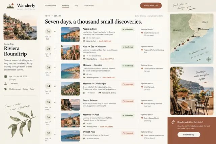Click the travelers icon beside 2 travelers
The image size is (216, 144).
5,84
